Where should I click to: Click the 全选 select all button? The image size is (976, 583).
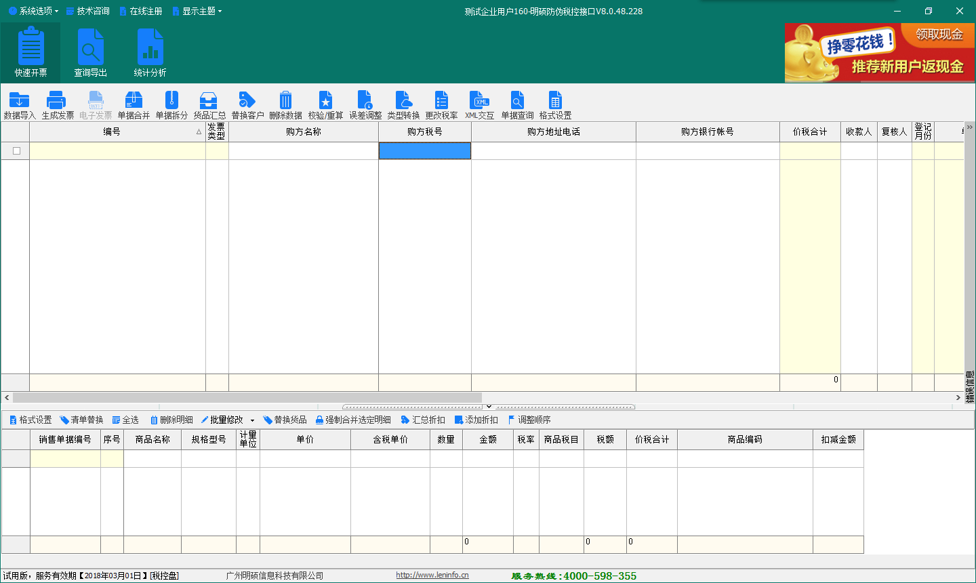125,420
